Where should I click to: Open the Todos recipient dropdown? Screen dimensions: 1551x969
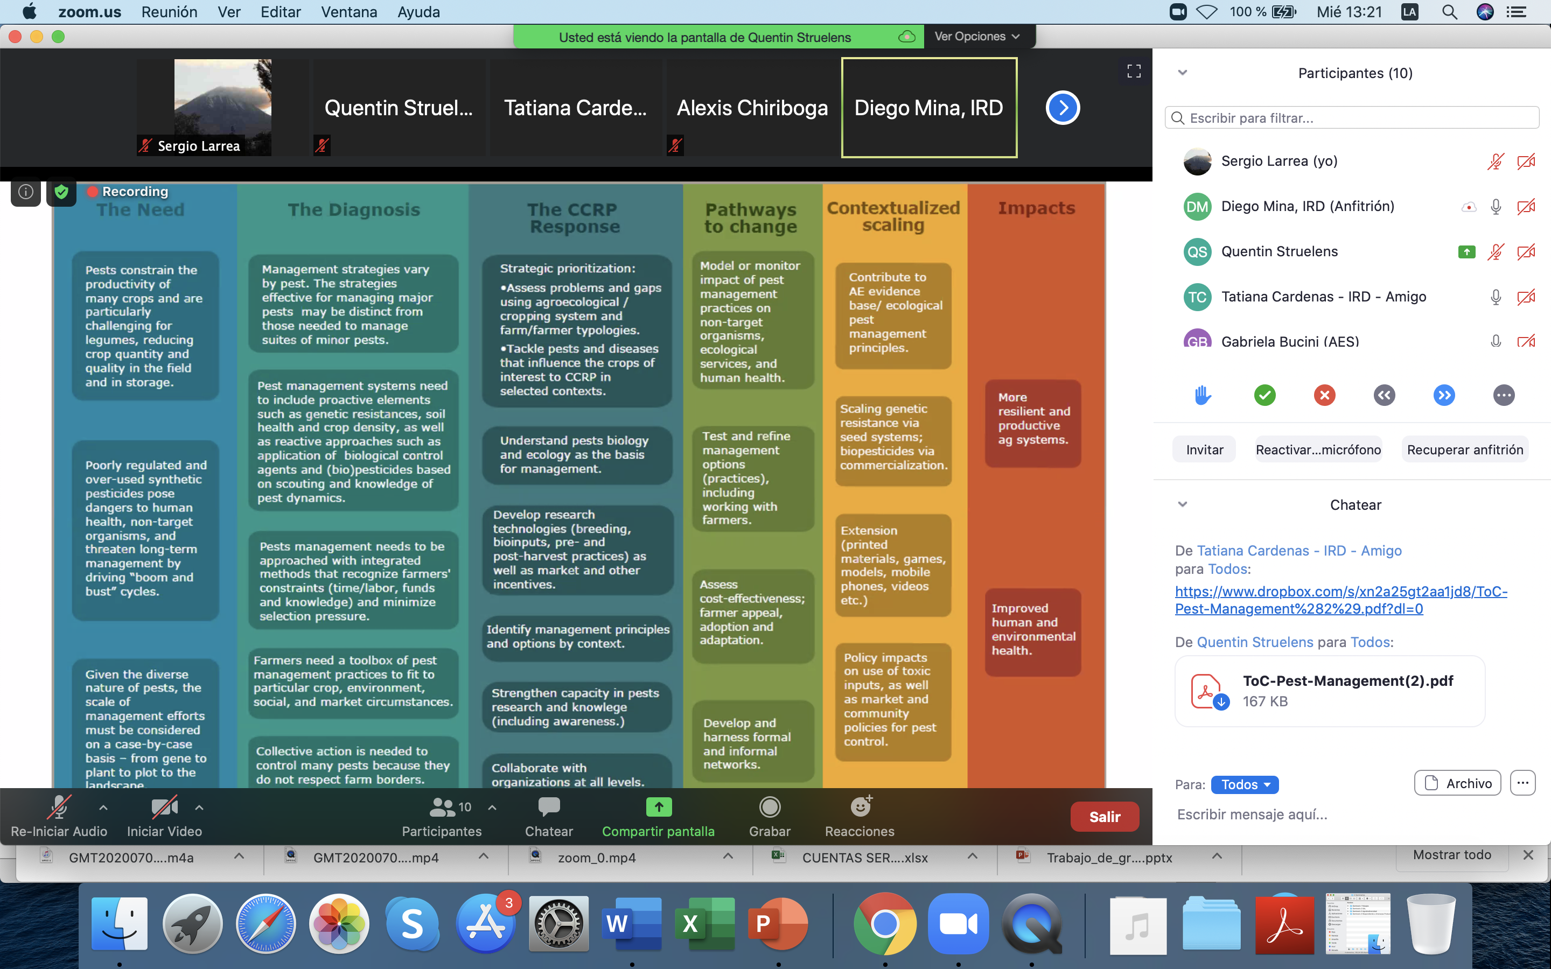pyautogui.click(x=1245, y=784)
